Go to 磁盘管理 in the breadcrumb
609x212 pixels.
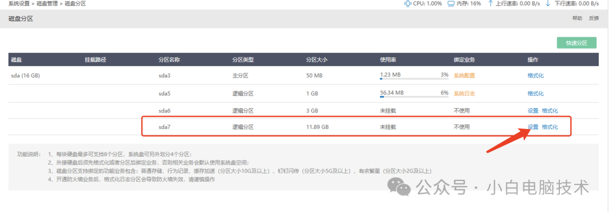(x=47, y=3)
